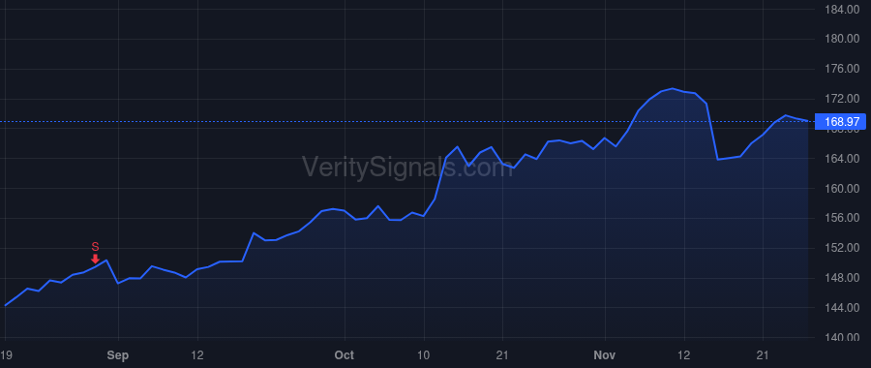Click the 176.00 price axis label
This screenshot has height=368, width=871.
coord(842,69)
